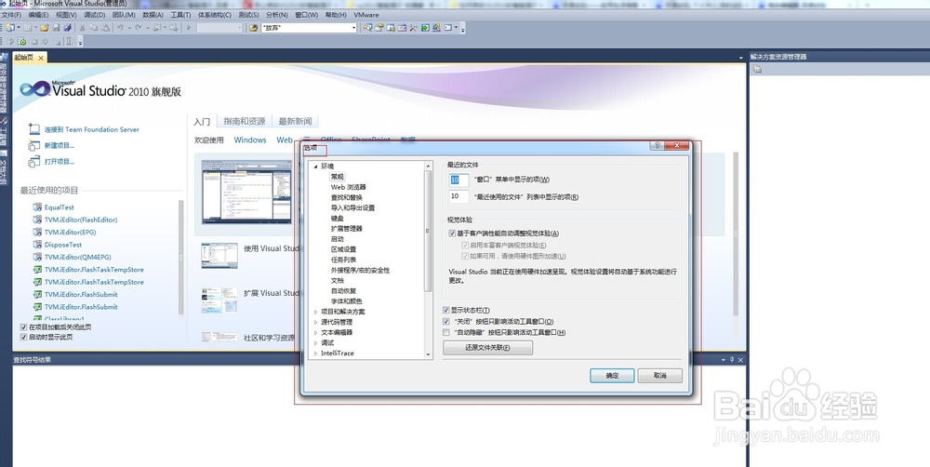930x467 pixels.
Task: Click the 确定 button
Action: tap(612, 376)
